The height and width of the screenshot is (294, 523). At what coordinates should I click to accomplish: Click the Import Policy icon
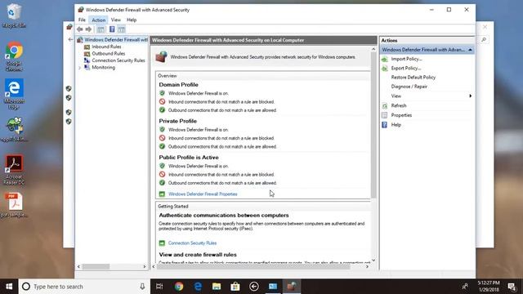(x=385, y=60)
